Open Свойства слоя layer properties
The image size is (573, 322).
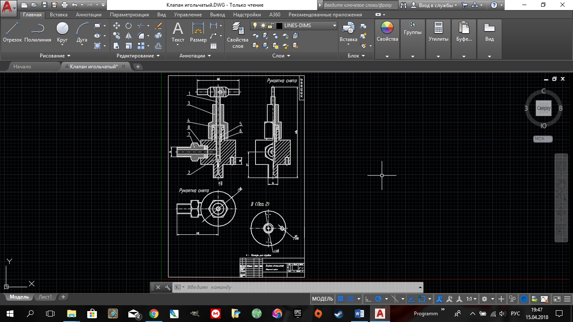click(238, 34)
